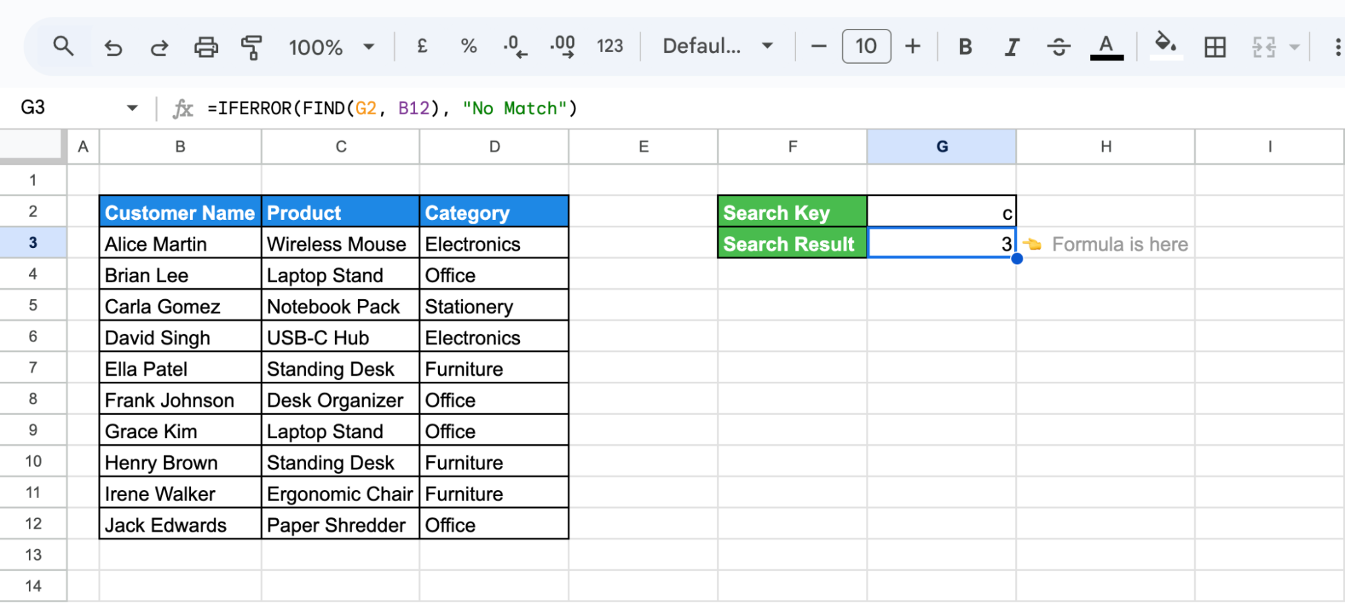Select row 12 header

pos(33,524)
